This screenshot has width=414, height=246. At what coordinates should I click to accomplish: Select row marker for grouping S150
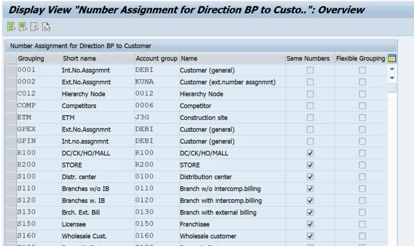pyautogui.click(x=10, y=224)
